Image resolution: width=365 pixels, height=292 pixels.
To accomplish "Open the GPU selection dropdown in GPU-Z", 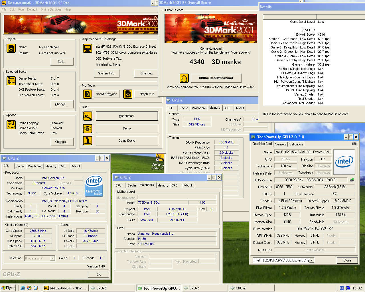I will click(x=312, y=260).
